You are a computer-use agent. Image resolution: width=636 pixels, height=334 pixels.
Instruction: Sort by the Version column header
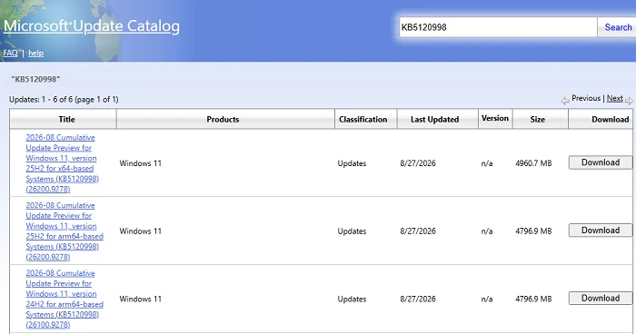[x=495, y=118]
